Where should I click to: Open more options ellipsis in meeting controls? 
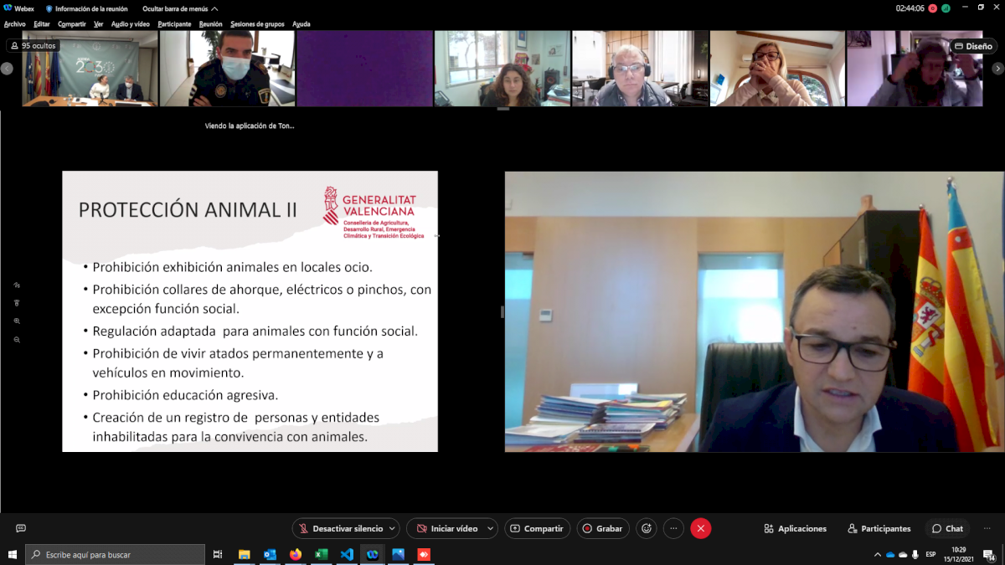[673, 528]
